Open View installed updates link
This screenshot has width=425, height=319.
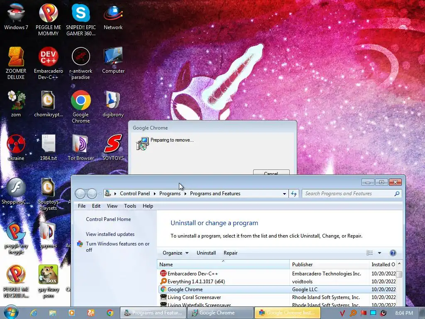(x=110, y=234)
